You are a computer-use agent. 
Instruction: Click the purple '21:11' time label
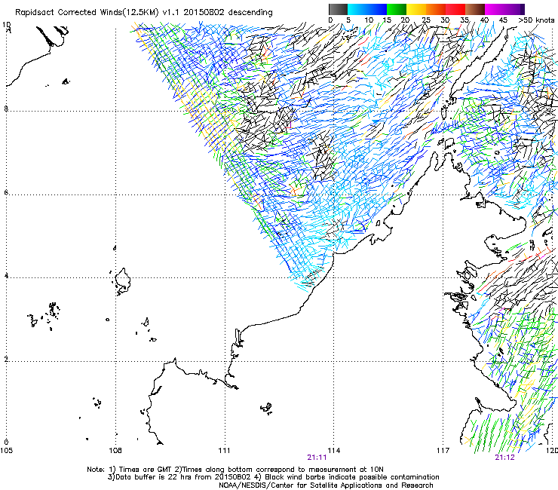coord(317,458)
